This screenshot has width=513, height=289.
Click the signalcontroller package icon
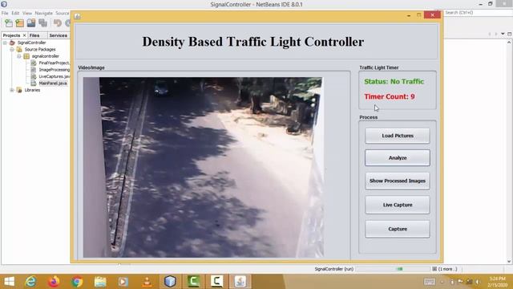(26, 56)
